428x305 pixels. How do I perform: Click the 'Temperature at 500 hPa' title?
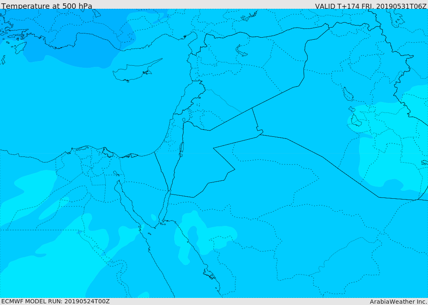[x=47, y=6]
